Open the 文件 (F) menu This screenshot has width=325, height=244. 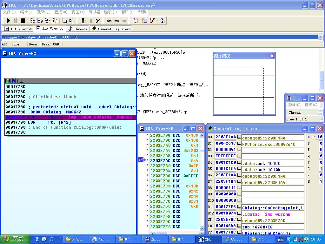click(x=9, y=12)
